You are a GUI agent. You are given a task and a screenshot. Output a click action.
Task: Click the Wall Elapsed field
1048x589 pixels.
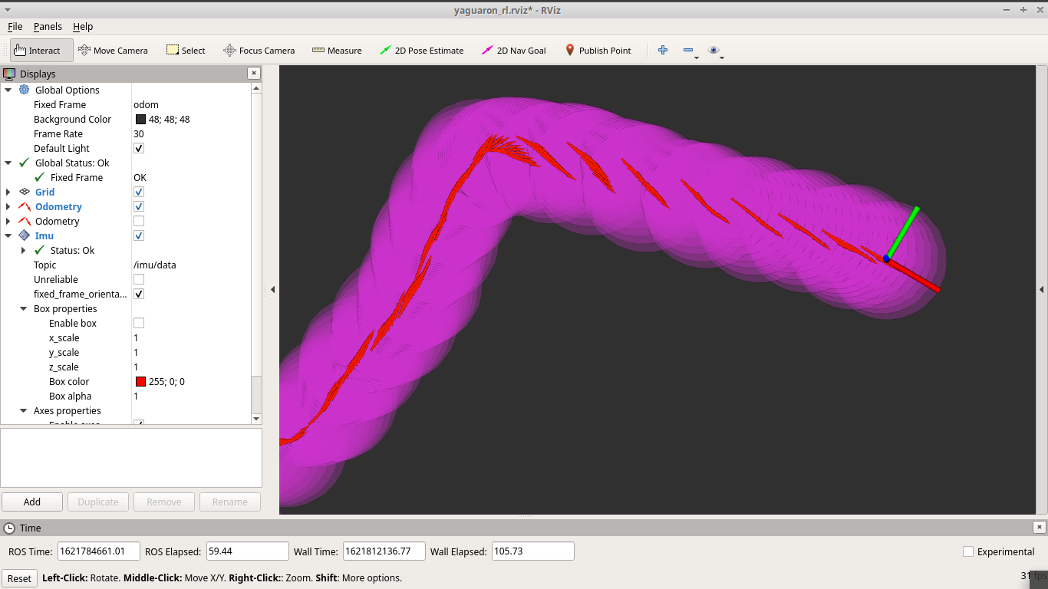533,551
